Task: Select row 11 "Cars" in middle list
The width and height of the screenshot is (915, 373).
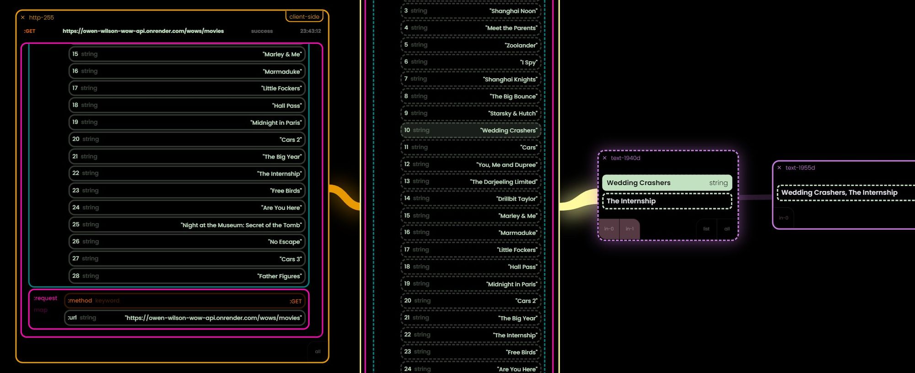Action: point(471,147)
